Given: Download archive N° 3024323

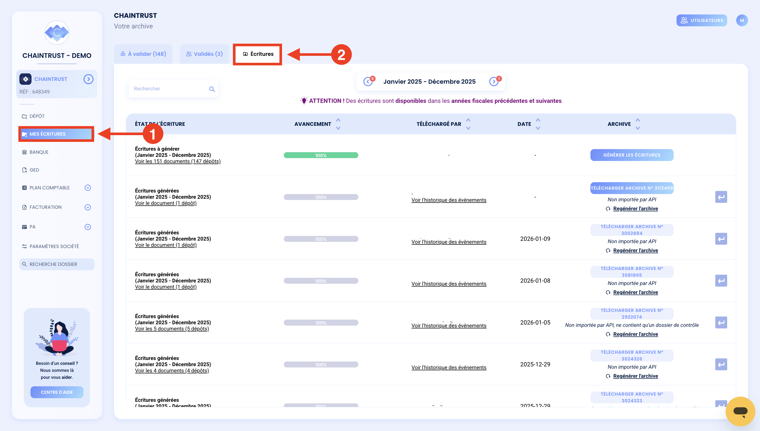Looking at the screenshot, I should (x=632, y=397).
